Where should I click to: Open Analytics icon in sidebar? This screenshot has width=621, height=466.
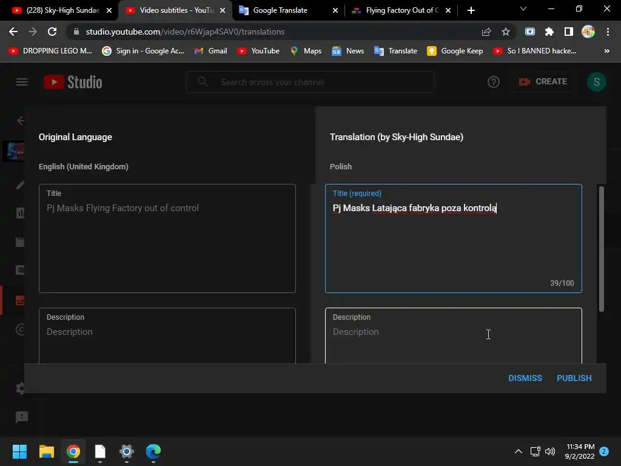pyautogui.click(x=20, y=213)
